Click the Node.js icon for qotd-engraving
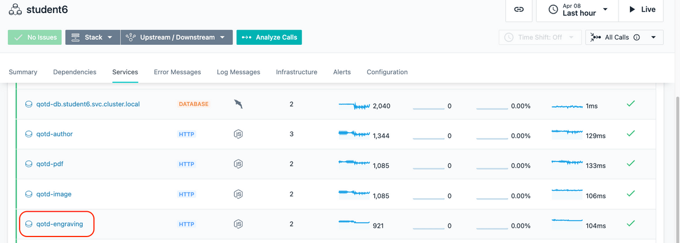 (238, 224)
